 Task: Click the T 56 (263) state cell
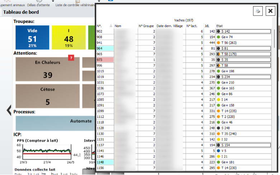(x=244, y=43)
